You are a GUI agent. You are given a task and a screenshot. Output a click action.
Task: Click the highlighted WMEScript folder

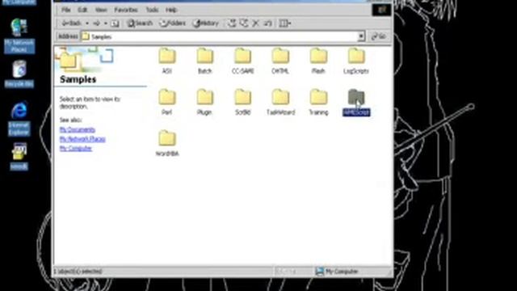356,103
